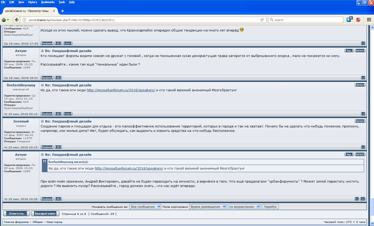Quote livefastdieyoung's 00:13 post with Цитата
The image size is (374, 226).
(360, 85)
